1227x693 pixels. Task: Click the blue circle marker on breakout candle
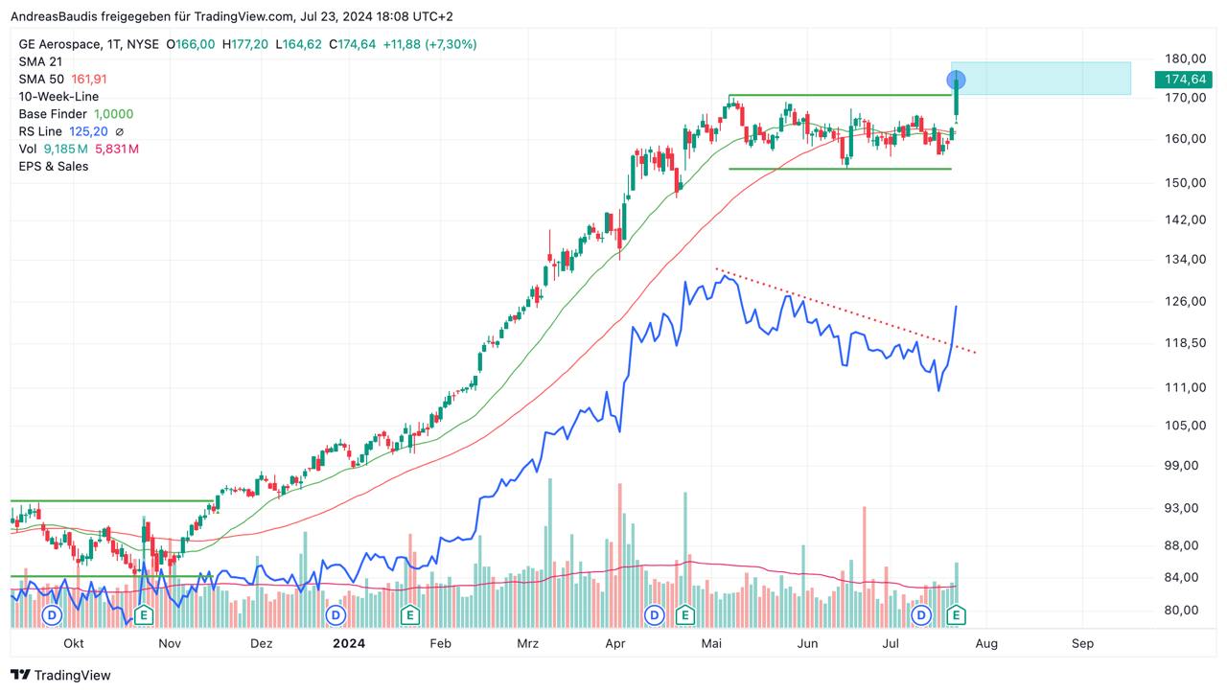pyautogui.click(x=956, y=80)
